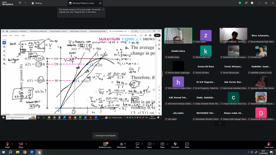This screenshot has height=155, width=276.
Task: Open the Participants list
Action: 122,145
